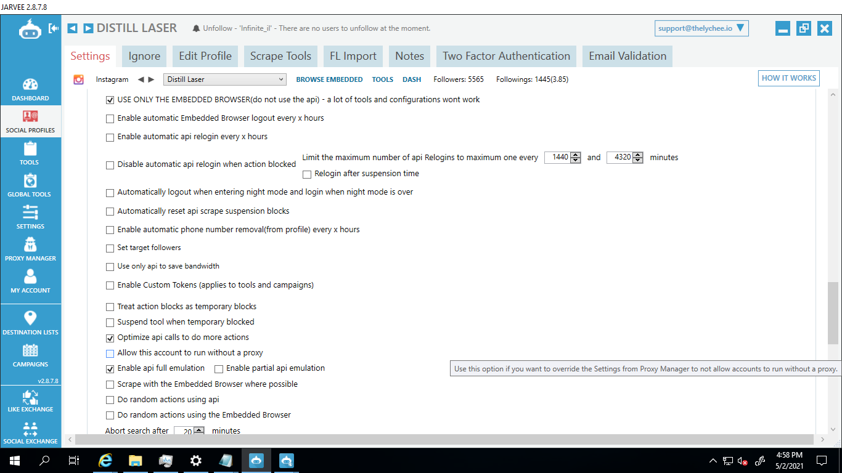The image size is (842, 473).
Task: Click the Jarvee robot logo
Action: (x=30, y=29)
